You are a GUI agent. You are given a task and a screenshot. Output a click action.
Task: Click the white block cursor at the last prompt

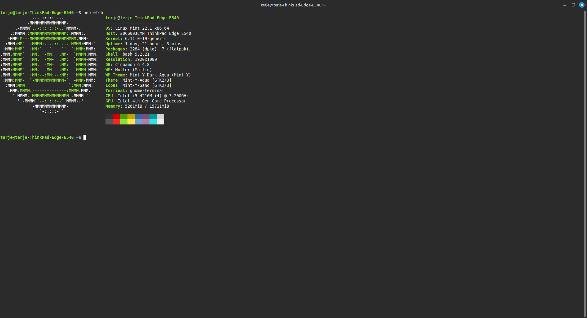[x=85, y=138]
